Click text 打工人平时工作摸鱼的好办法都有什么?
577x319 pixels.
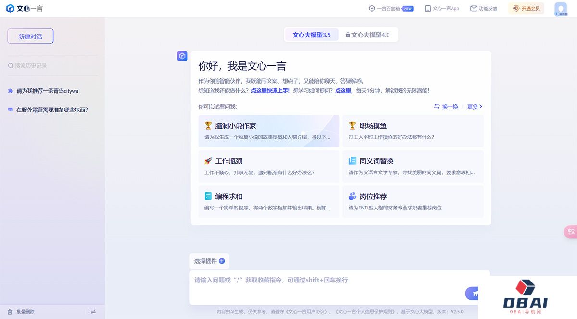pos(391,137)
